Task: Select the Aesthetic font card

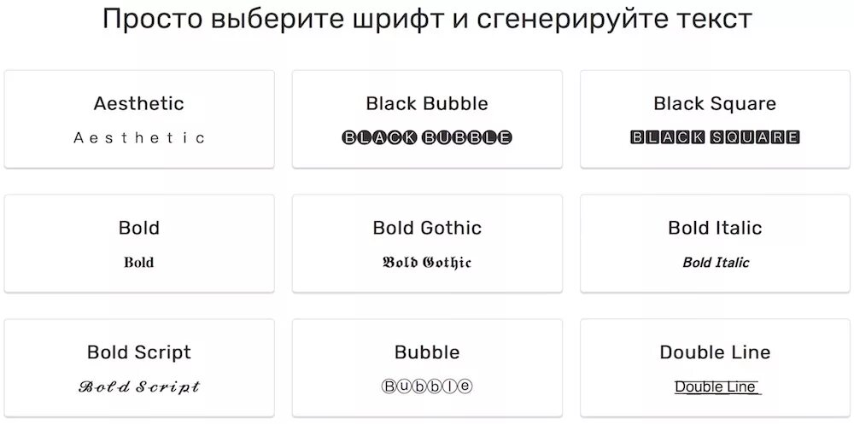Action: tap(139, 119)
